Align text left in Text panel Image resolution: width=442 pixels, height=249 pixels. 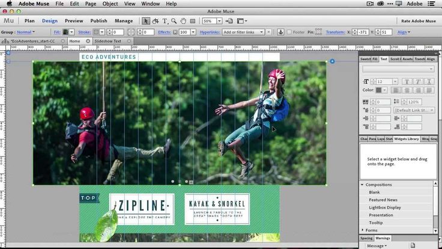[x=396, y=90]
